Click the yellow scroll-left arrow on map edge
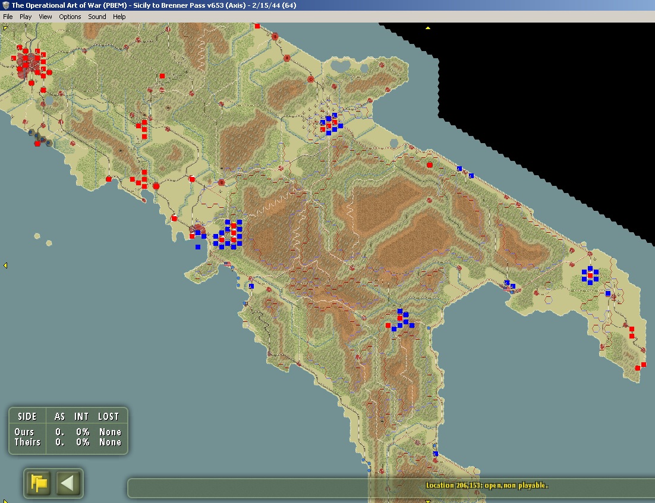The image size is (655, 503). 5,265
